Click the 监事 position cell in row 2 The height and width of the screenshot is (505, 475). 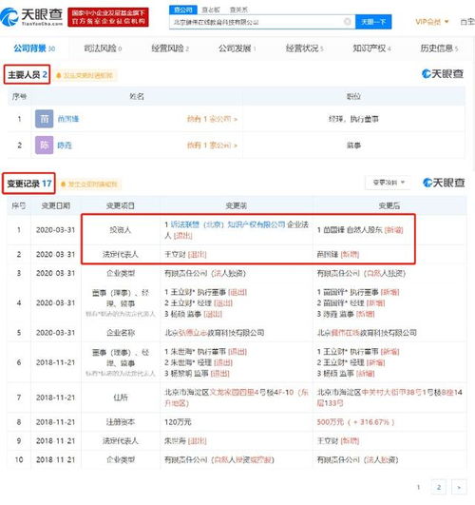353,146
